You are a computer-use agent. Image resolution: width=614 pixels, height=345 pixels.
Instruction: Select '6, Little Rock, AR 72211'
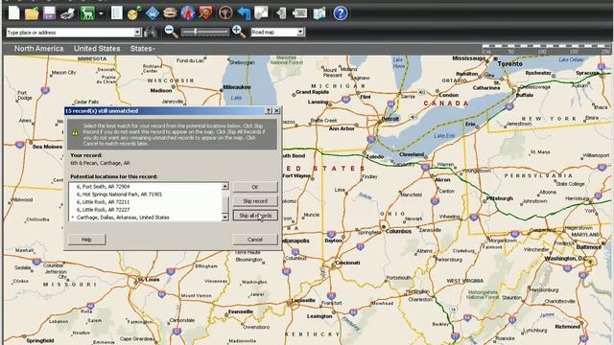click(103, 202)
